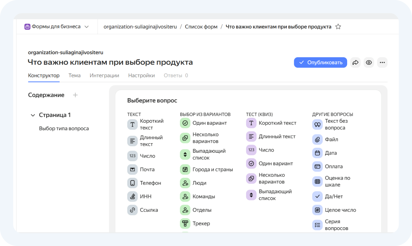
Task: Choose the Трекер question icon
Action: coord(185,223)
